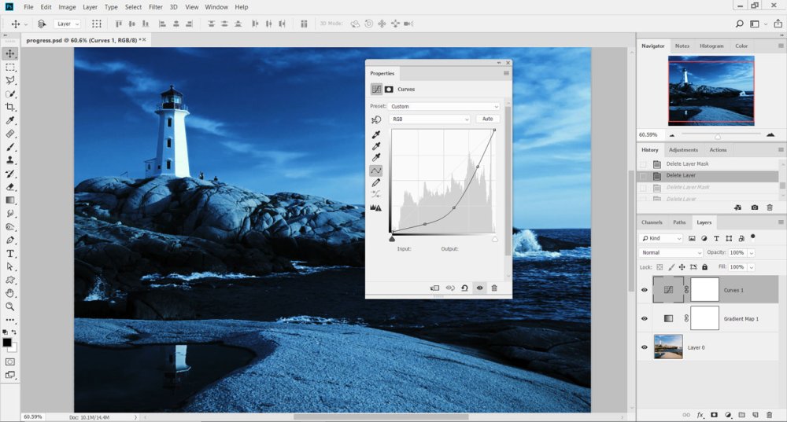The image size is (787, 422).
Task: Open the Preset dropdown showing Custom
Action: coord(444,106)
